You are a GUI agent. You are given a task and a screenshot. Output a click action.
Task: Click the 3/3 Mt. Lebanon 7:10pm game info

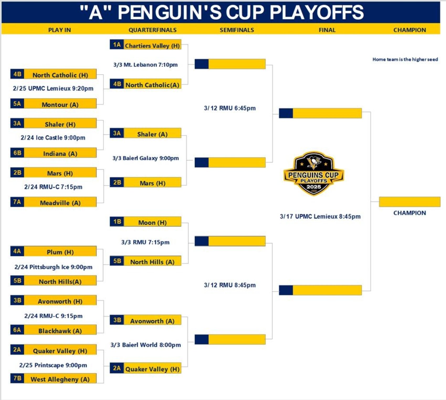point(145,65)
